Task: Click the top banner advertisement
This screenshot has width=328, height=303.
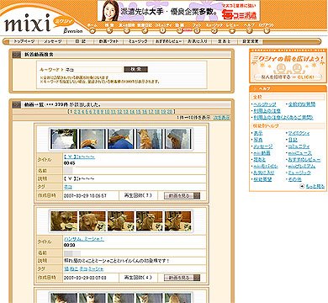Action: 178,11
